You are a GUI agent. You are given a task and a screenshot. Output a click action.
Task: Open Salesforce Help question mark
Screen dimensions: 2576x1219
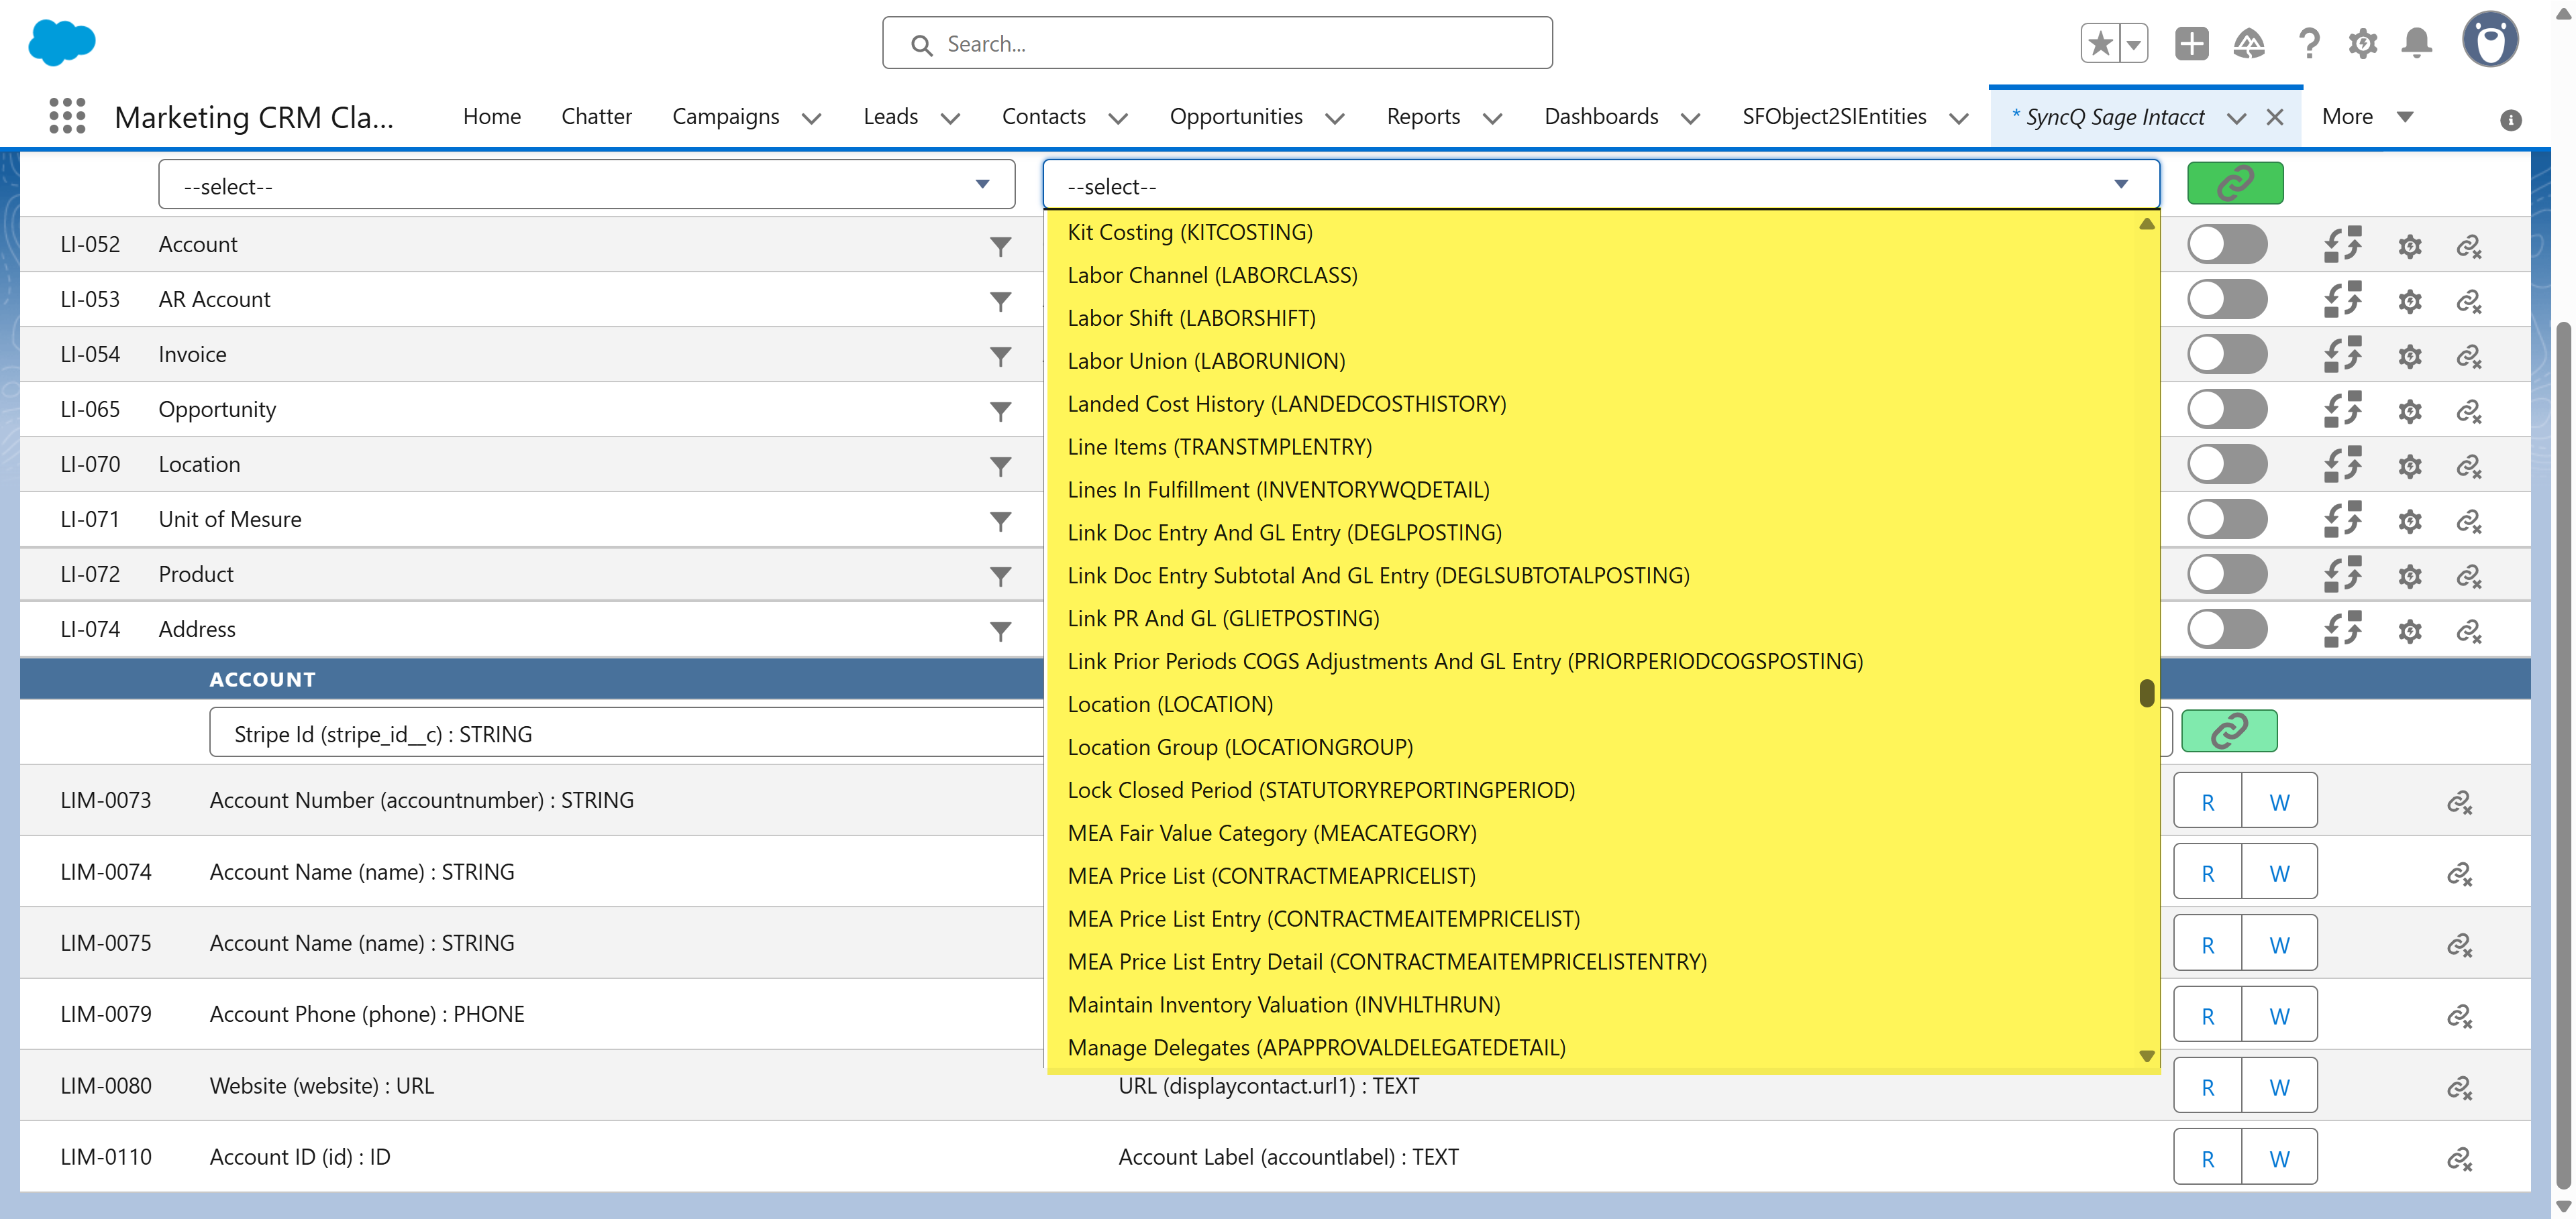2308,43
